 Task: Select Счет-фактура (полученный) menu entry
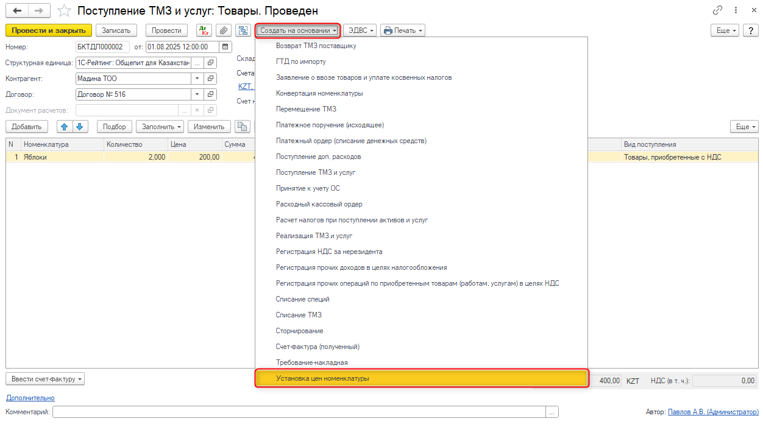click(x=318, y=347)
